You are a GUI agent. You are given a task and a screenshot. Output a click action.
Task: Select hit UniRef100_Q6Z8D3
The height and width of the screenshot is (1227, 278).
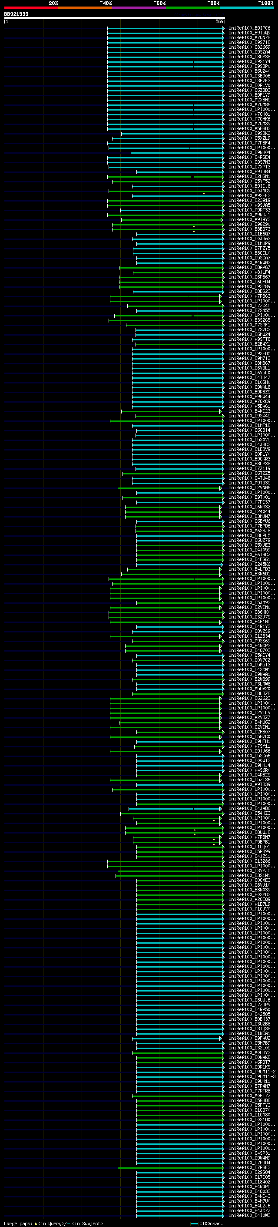[249, 90]
